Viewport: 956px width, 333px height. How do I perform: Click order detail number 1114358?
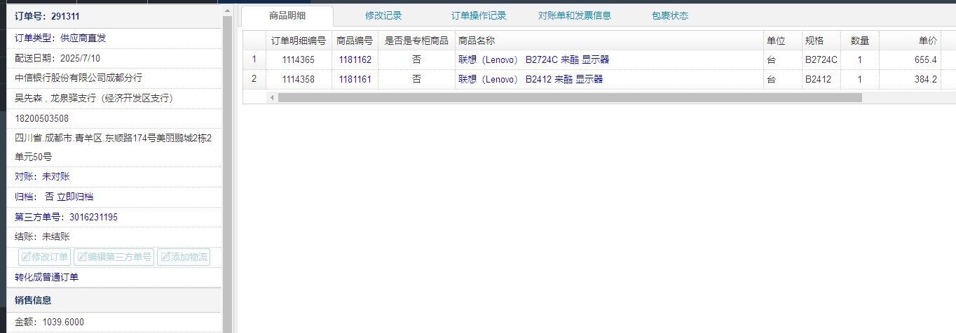[x=299, y=79]
